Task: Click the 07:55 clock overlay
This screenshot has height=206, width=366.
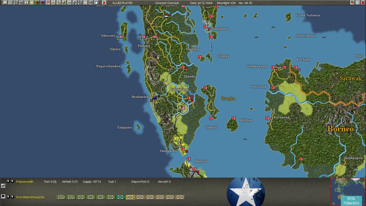Action: point(351,199)
